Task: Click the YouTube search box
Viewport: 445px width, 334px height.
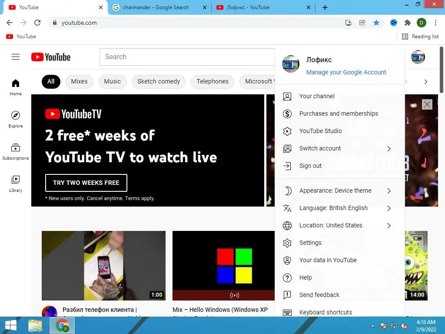Action: coord(187,57)
